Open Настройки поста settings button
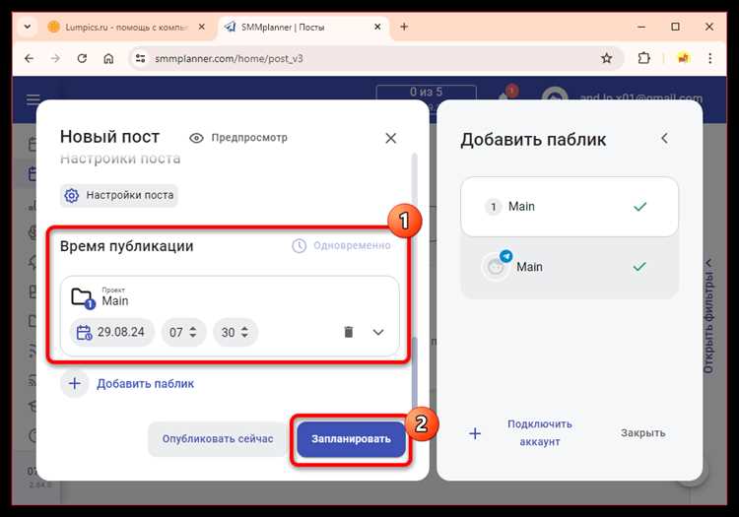739x517 pixels. pos(119,195)
